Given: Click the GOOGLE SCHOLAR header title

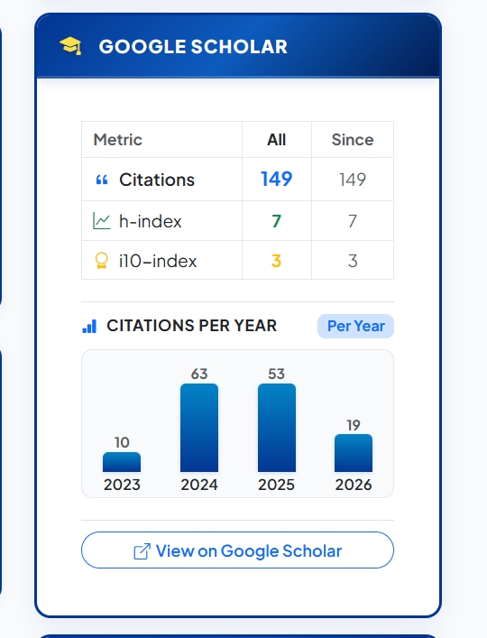Looking at the screenshot, I should coord(193,46).
